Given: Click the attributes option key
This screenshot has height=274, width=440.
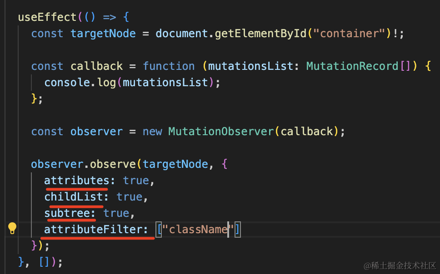Looking at the screenshot, I should tap(76, 181).
